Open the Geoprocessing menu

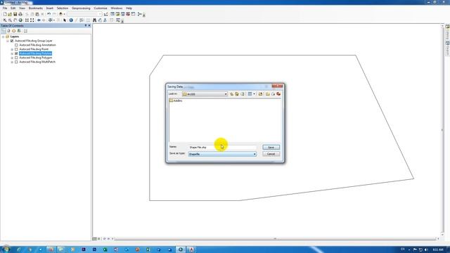click(x=81, y=8)
